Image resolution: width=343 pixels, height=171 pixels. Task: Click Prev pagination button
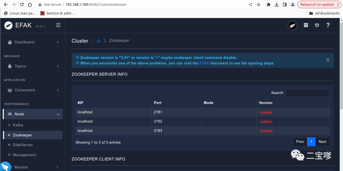click(x=300, y=142)
